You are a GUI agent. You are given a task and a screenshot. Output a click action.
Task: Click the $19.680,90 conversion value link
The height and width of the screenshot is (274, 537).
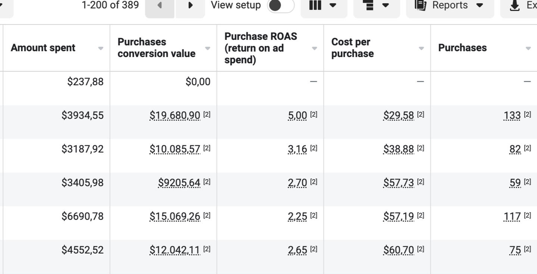pyautogui.click(x=175, y=116)
